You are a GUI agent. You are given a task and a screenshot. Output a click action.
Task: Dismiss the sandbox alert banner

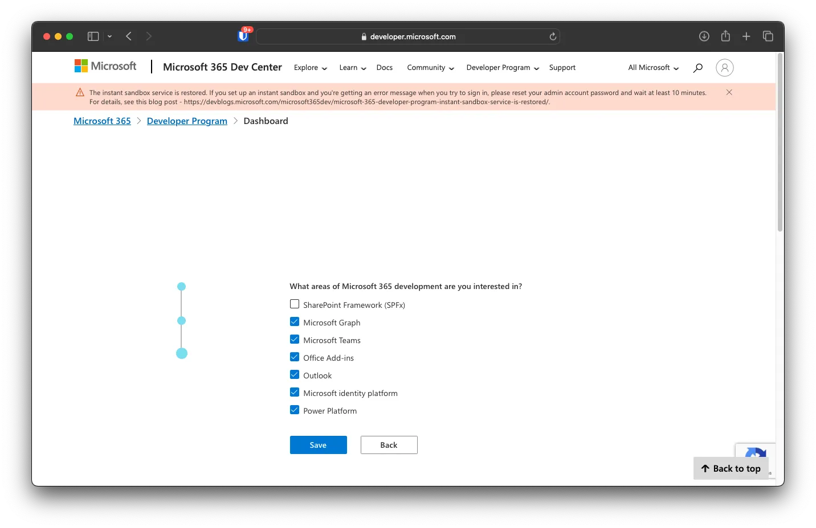click(x=729, y=92)
